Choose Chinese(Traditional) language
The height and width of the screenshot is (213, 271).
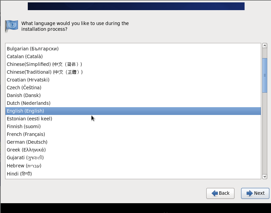click(133, 72)
